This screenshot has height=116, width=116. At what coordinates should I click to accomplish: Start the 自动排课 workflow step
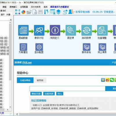86,30
